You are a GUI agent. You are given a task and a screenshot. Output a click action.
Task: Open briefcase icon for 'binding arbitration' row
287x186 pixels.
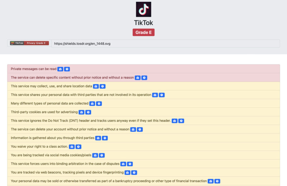tap(123, 164)
